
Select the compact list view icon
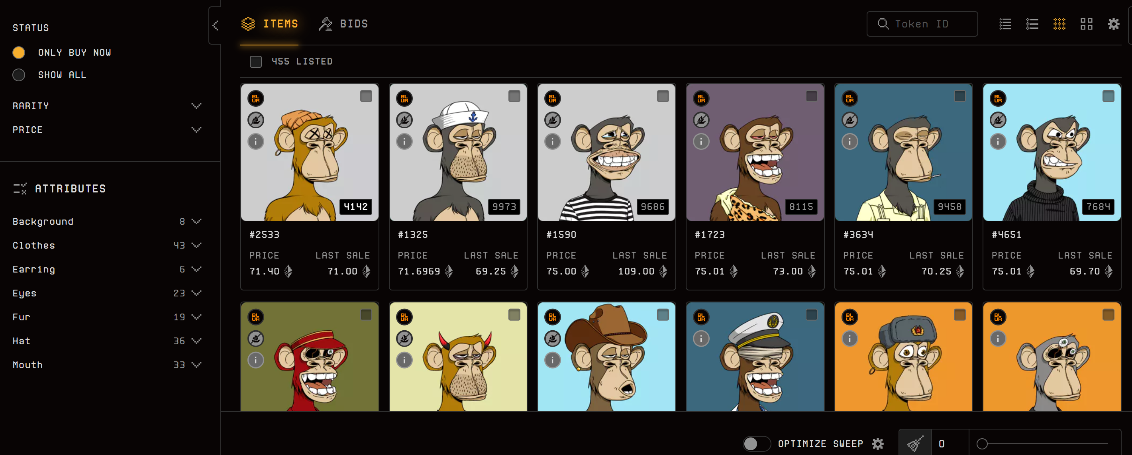coord(1005,24)
